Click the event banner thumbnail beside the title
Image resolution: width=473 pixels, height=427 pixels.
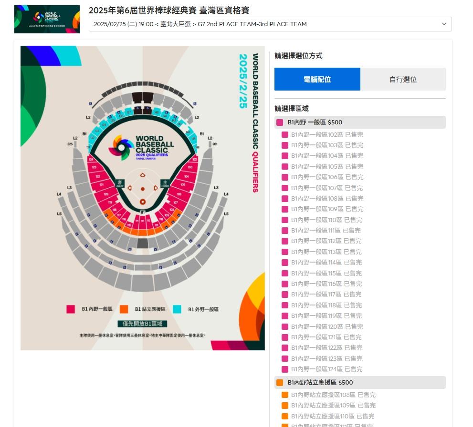(47, 20)
